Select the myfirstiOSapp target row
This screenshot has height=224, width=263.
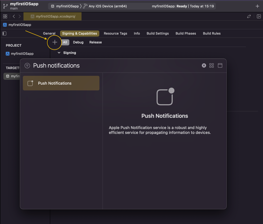pyautogui.click(x=12, y=76)
